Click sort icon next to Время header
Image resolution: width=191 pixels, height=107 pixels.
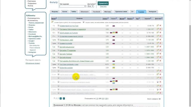(56, 18)
